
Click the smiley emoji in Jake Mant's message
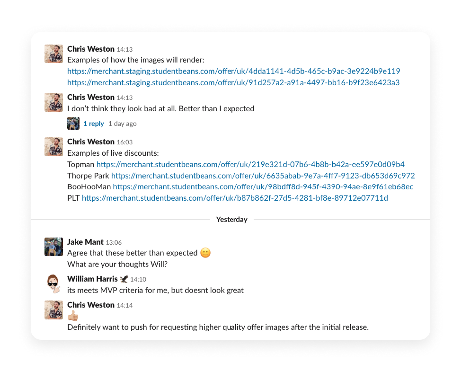point(206,252)
